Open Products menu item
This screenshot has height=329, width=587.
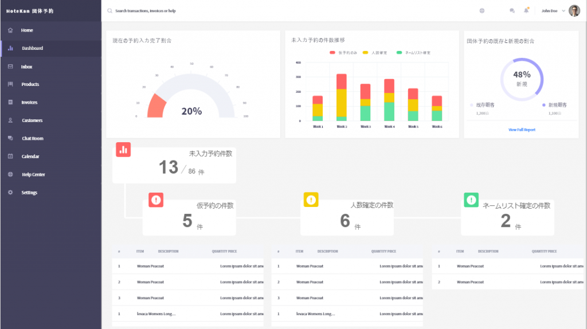pos(30,84)
